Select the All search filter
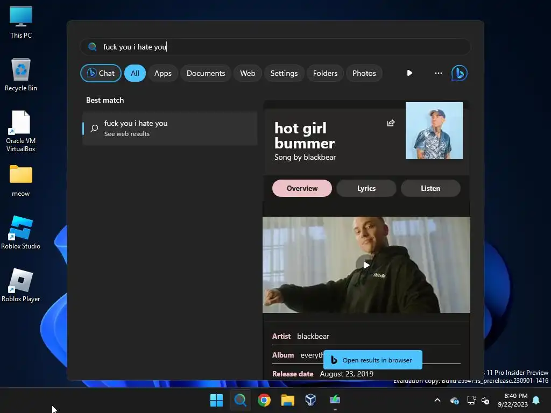Screen dimensions: 551x413 (x=135, y=73)
